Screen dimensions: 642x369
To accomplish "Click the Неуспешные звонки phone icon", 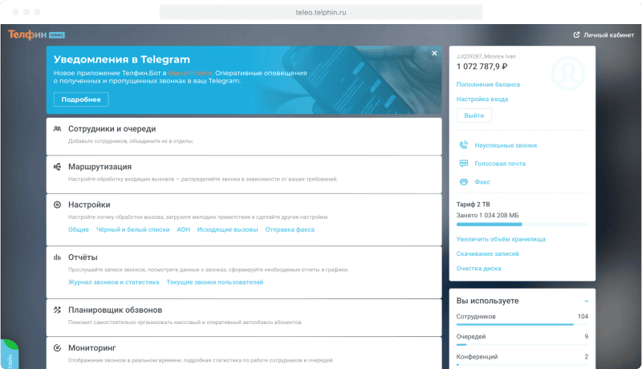I will tap(464, 145).
